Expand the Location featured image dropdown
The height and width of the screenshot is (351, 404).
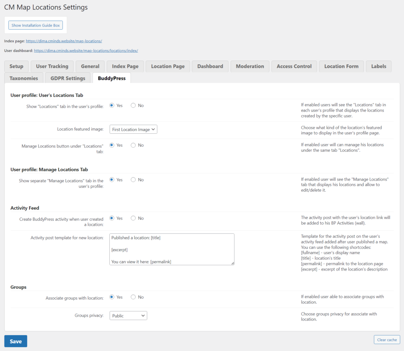point(133,129)
